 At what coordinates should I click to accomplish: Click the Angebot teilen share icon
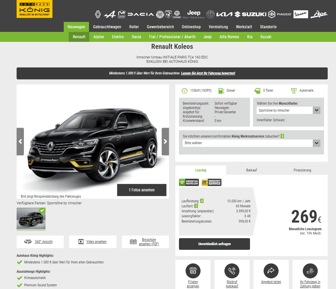point(271,271)
